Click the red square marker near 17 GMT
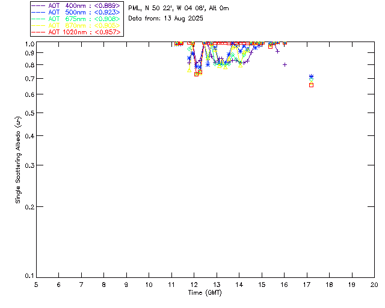The height and width of the screenshot is (308, 385). pyautogui.click(x=312, y=85)
